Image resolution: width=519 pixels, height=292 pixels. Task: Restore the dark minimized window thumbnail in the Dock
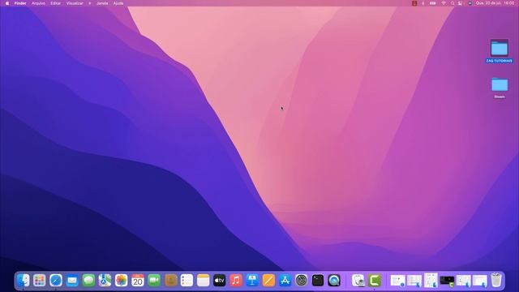click(x=447, y=281)
